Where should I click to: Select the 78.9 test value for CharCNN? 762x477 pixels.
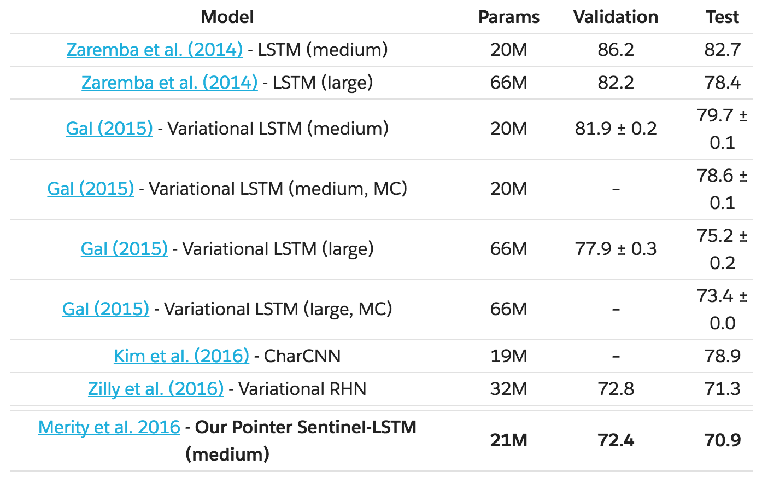click(722, 356)
